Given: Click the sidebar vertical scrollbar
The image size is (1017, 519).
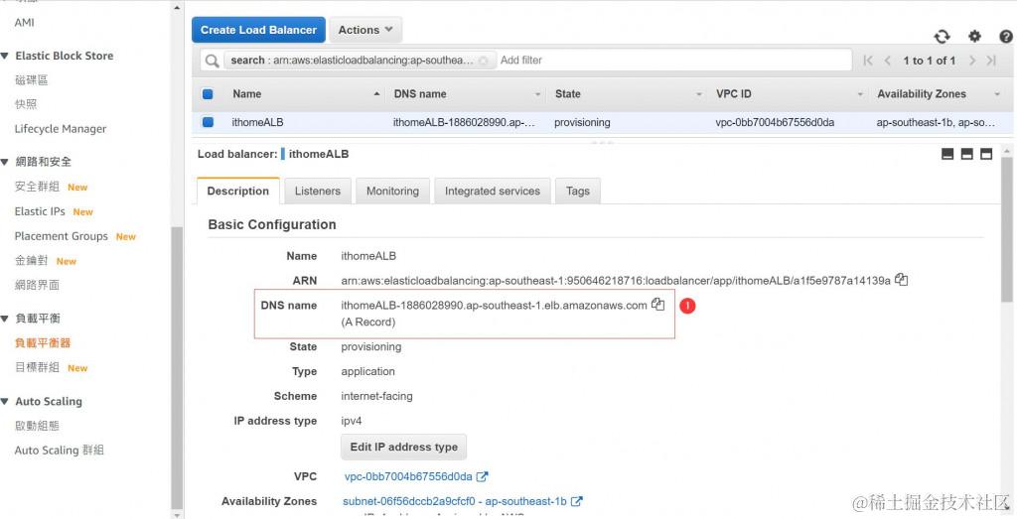Looking at the screenshot, I should point(177,367).
